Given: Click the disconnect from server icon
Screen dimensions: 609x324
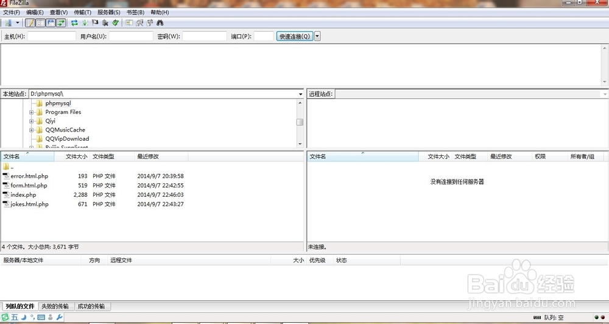Looking at the screenshot, I should point(105,23).
